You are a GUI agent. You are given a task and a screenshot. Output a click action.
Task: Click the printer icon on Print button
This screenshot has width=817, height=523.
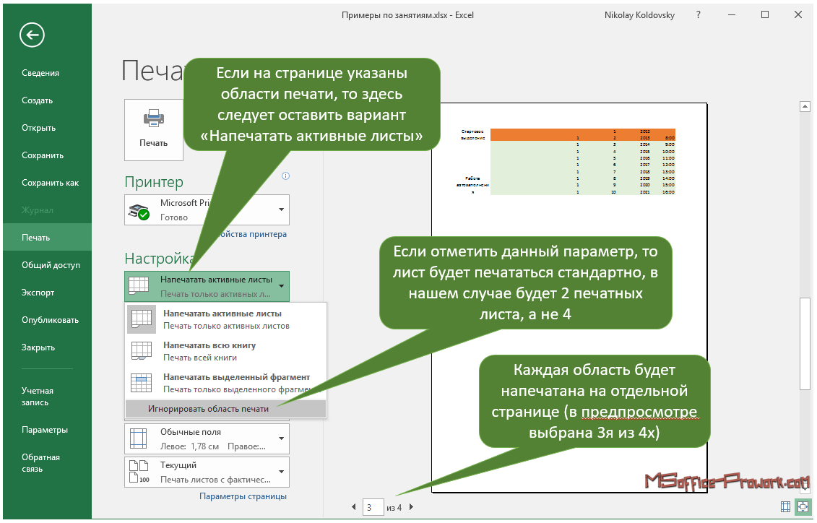(x=154, y=119)
